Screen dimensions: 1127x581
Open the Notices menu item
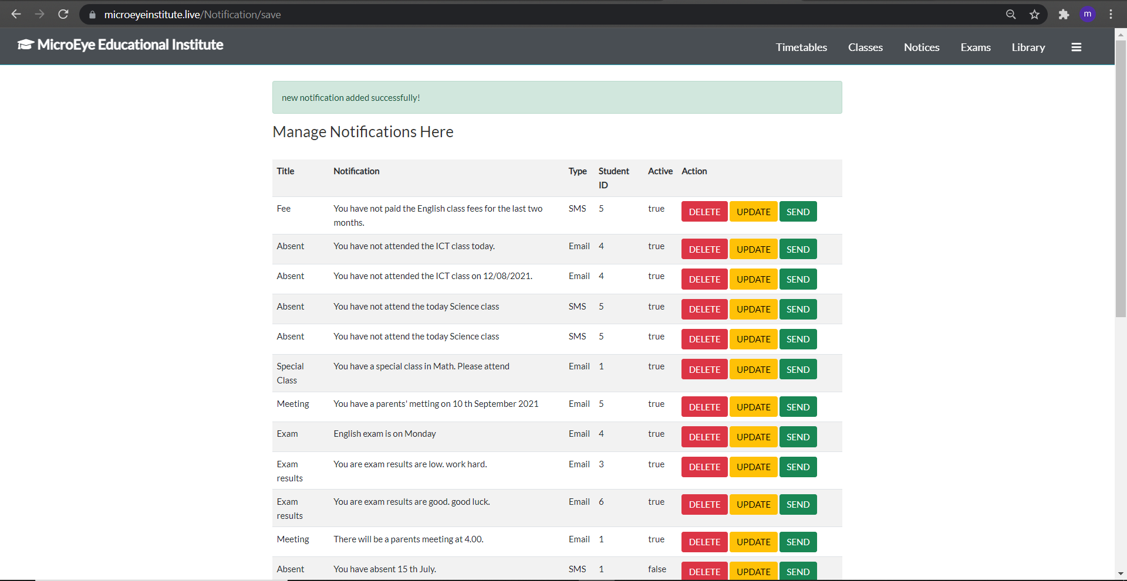[922, 47]
